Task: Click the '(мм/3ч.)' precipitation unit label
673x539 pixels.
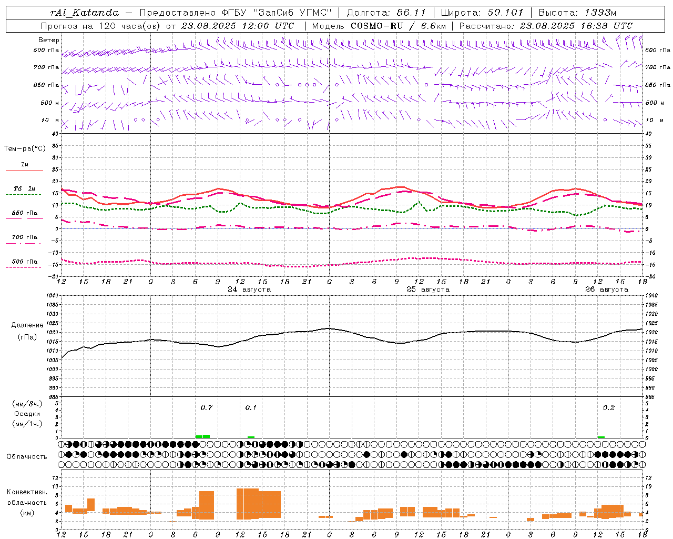Action: pyautogui.click(x=27, y=404)
